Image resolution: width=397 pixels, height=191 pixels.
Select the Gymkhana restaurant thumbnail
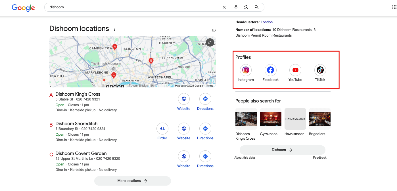pos(270,119)
